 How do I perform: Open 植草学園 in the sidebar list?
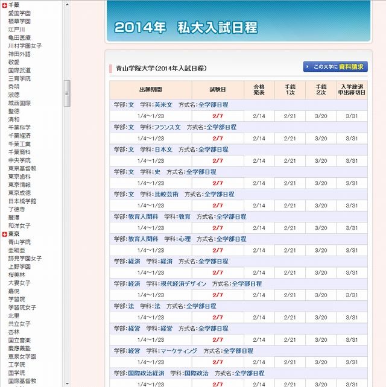(x=19, y=21)
